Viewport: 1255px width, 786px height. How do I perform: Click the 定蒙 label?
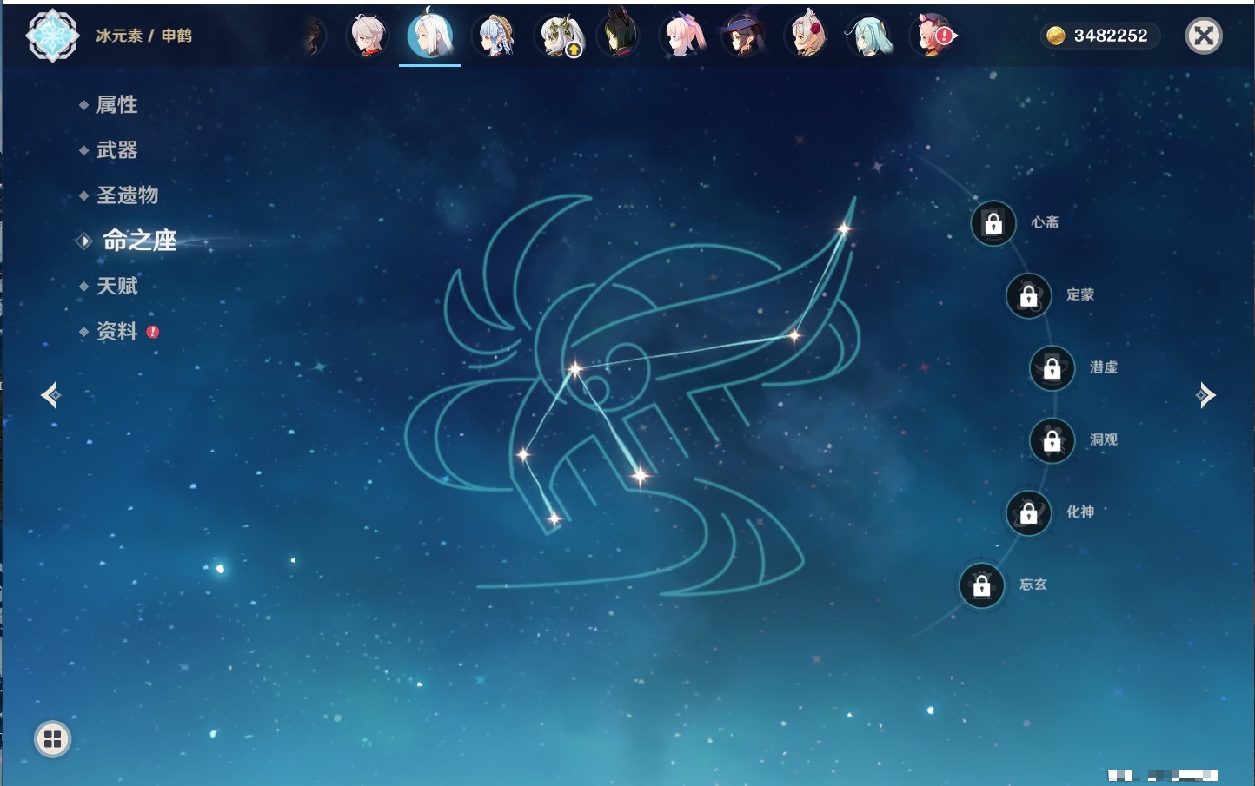1080,294
